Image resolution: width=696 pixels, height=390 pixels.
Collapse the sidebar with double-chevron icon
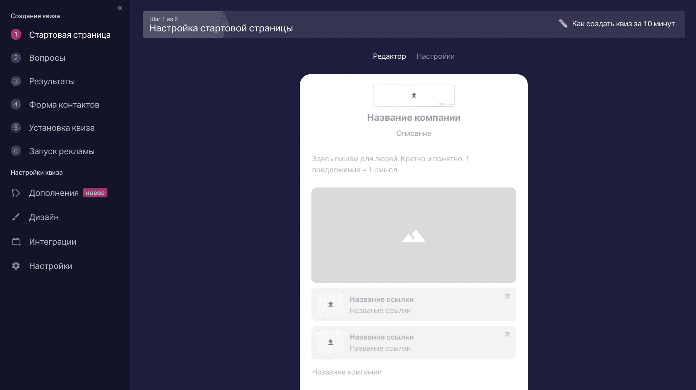pos(120,8)
